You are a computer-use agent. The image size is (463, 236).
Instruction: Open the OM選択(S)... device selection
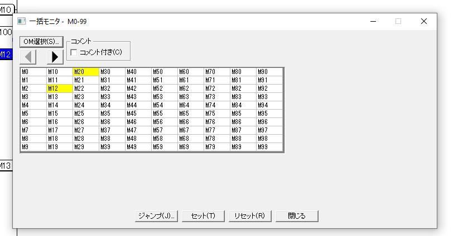[41, 41]
